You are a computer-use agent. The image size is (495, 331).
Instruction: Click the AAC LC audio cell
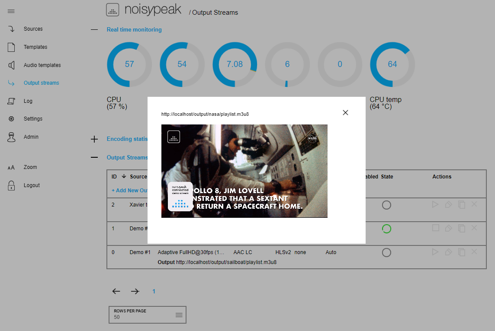[x=243, y=252]
